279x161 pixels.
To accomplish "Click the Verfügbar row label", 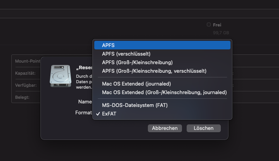I will 25,85.
